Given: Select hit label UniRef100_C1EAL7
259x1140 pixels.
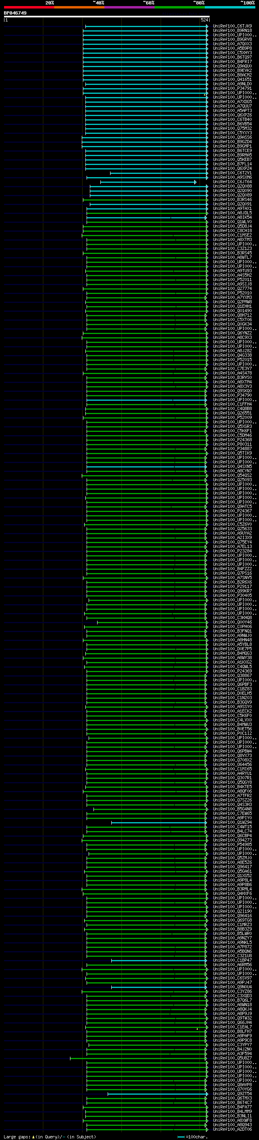Looking at the screenshot, I should pos(232,1027).
